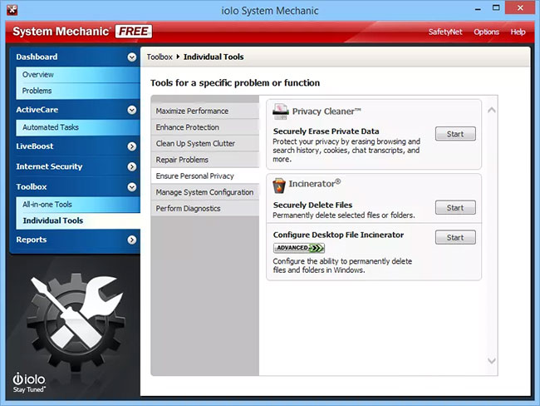
Task: Open the SafetyNet link
Action: click(445, 32)
